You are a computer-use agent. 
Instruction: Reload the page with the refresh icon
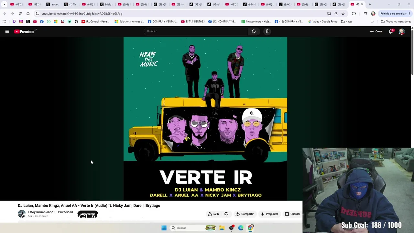coord(20,14)
